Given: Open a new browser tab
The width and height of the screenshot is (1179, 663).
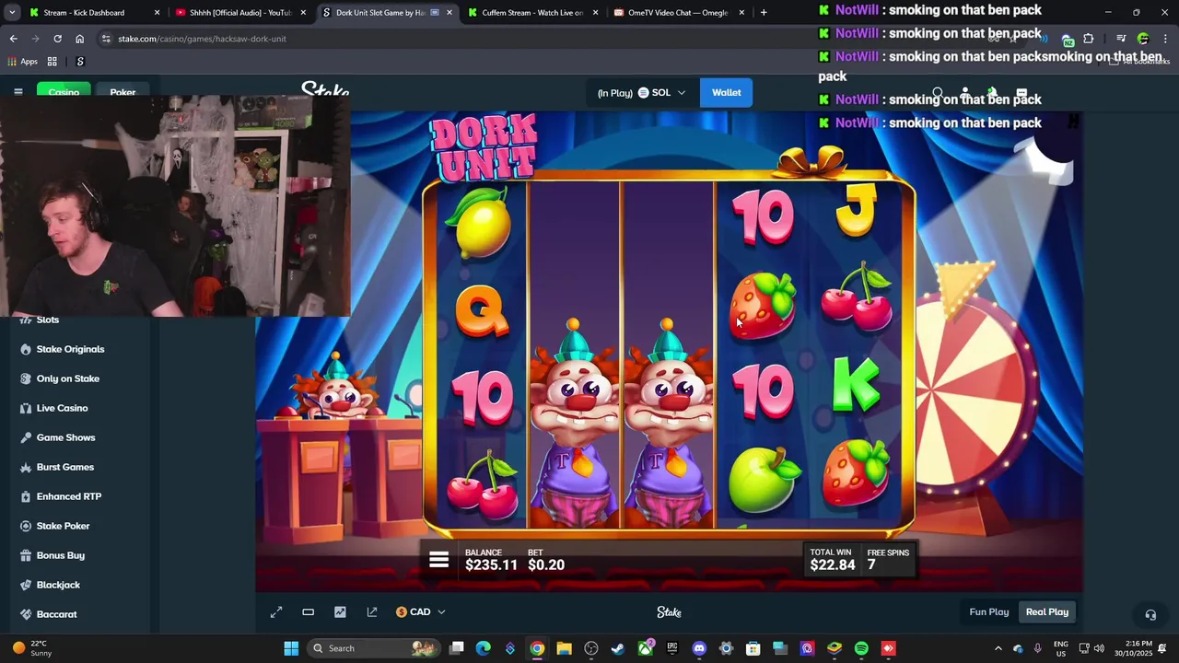Looking at the screenshot, I should [x=764, y=13].
